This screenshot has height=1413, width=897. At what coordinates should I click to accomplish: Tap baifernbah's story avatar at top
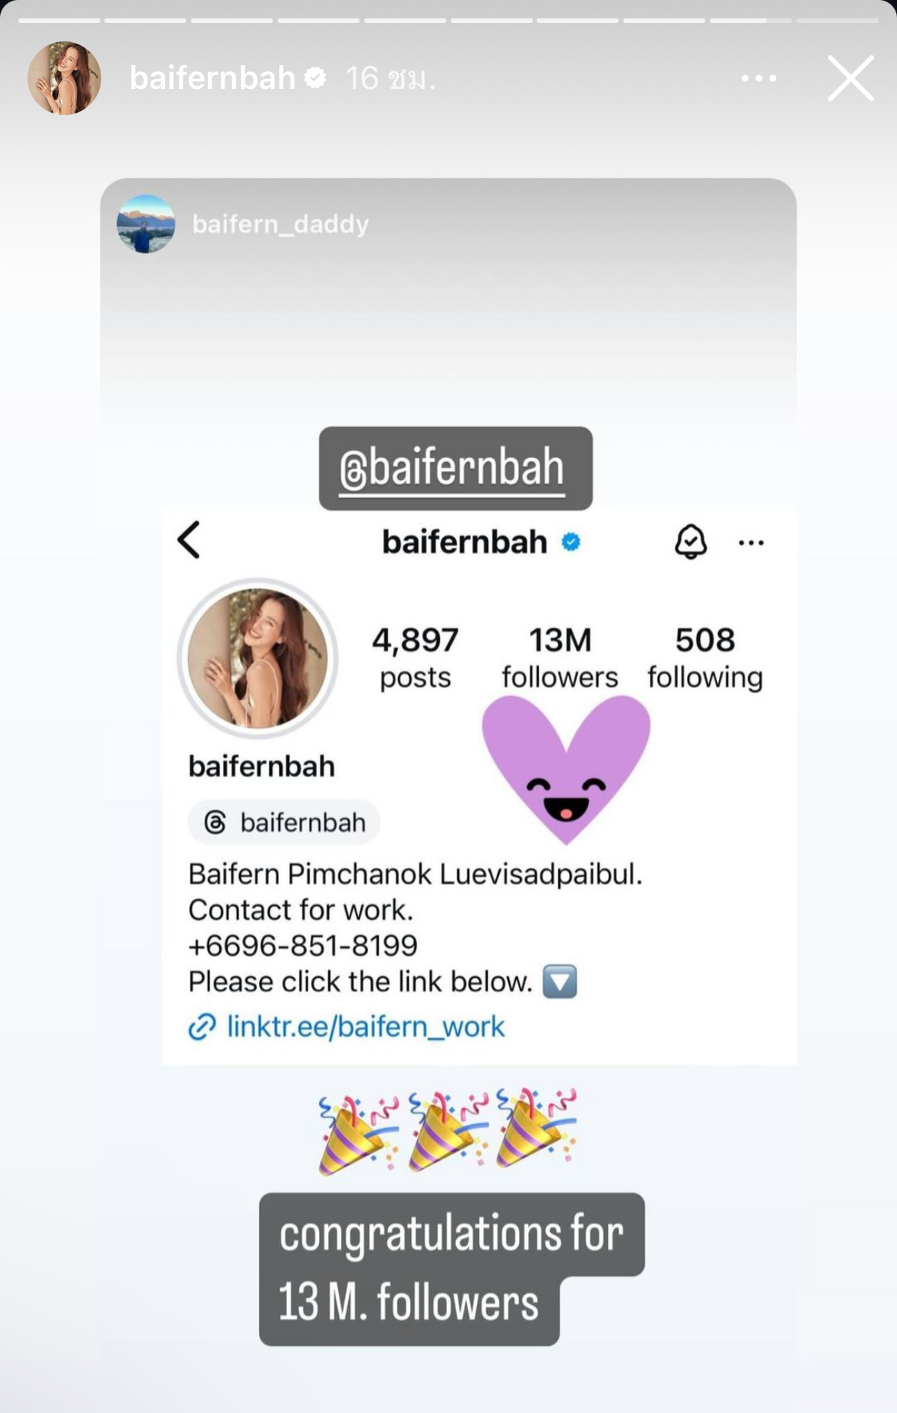[64, 78]
